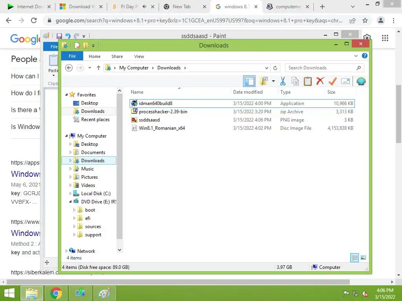Expand the Pictures tree node
Viewport: 402px width, 301px height.
coord(70,177)
